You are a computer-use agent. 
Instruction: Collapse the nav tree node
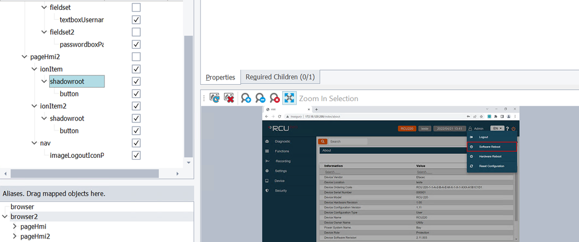click(34, 143)
